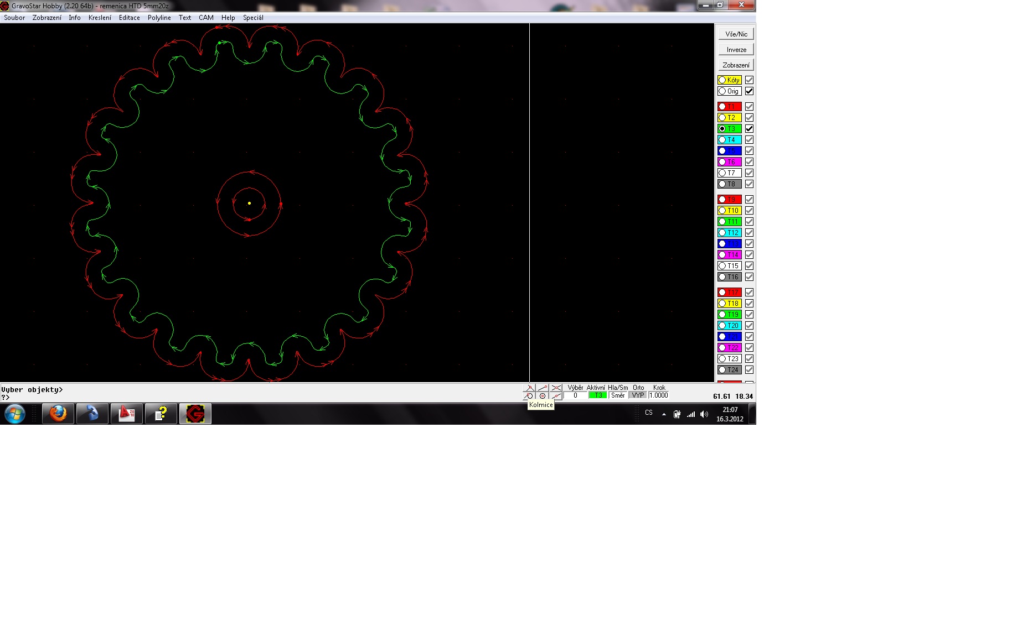Switch to the GravoStar taskbar icon
Viewport: 1012px width, 626px height.
coord(195,414)
